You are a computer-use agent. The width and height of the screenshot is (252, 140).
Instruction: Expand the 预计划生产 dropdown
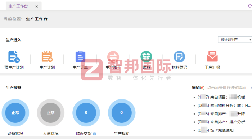point(235,39)
